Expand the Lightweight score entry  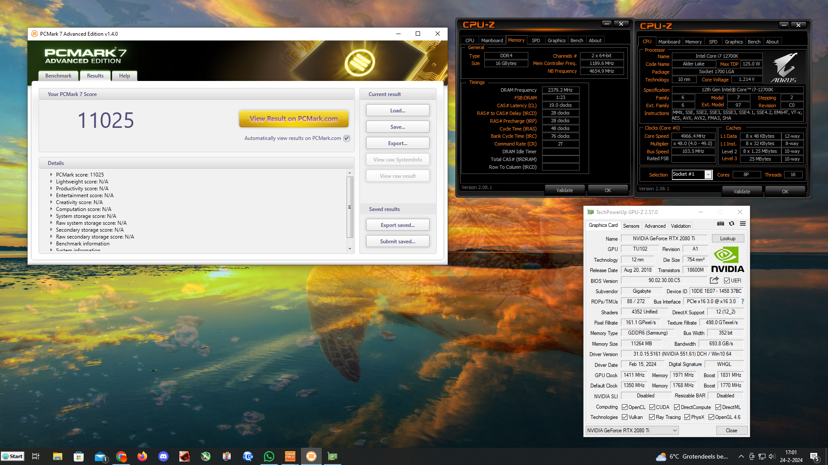(x=51, y=182)
